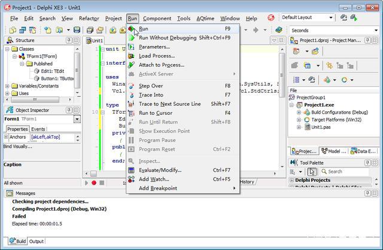Viewport: 383px width, 250px height.
Task: Choose Run to Cursor
Action: (x=183, y=113)
